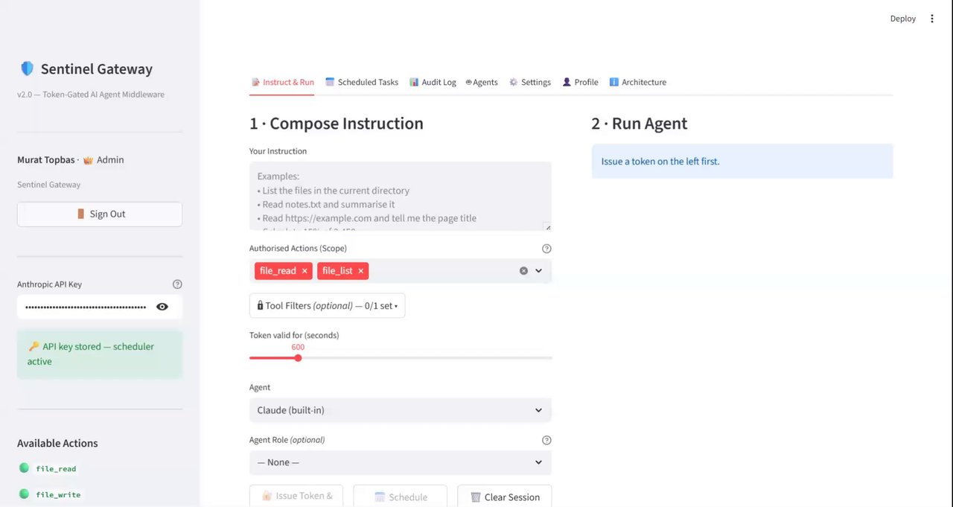953x507 pixels.
Task: Remove the file_read scope tag
Action: coord(305,271)
